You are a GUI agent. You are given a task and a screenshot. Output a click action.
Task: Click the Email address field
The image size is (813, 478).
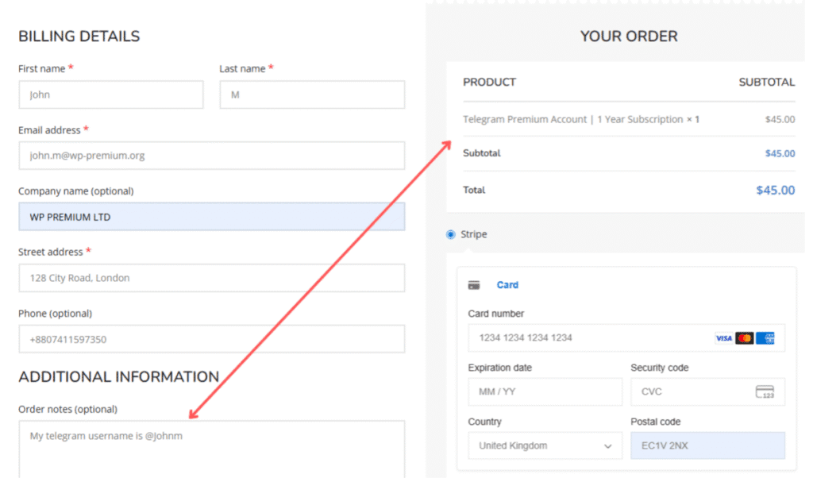coord(211,155)
